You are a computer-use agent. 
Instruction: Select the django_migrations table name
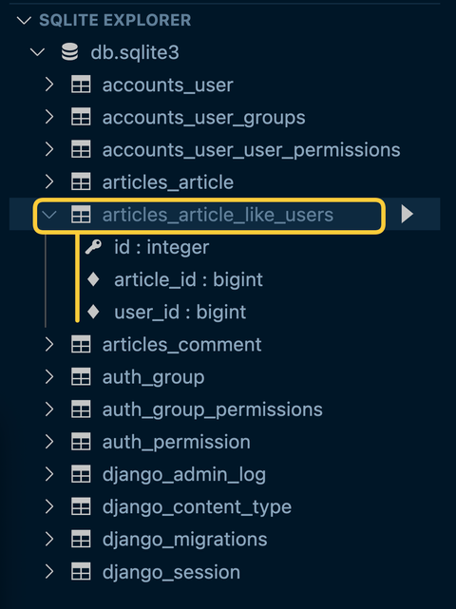click(185, 541)
